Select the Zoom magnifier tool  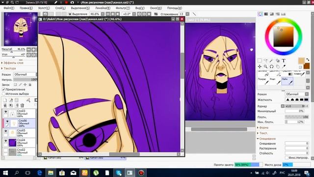click(x=265, y=66)
